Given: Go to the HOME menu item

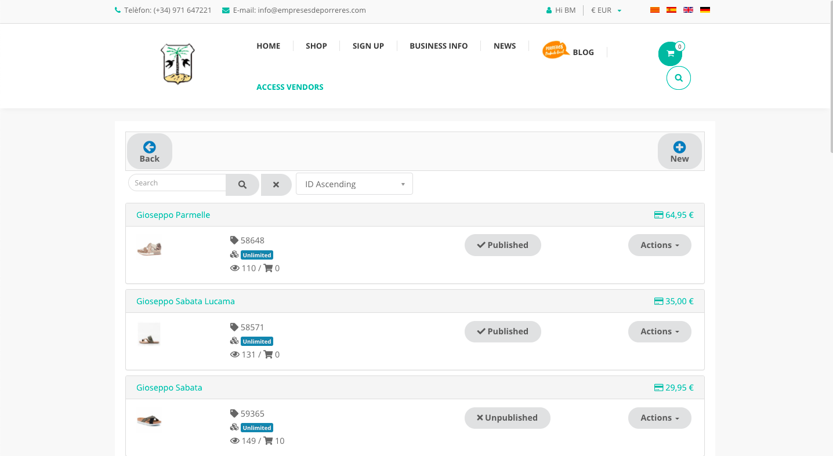Looking at the screenshot, I should (x=269, y=46).
